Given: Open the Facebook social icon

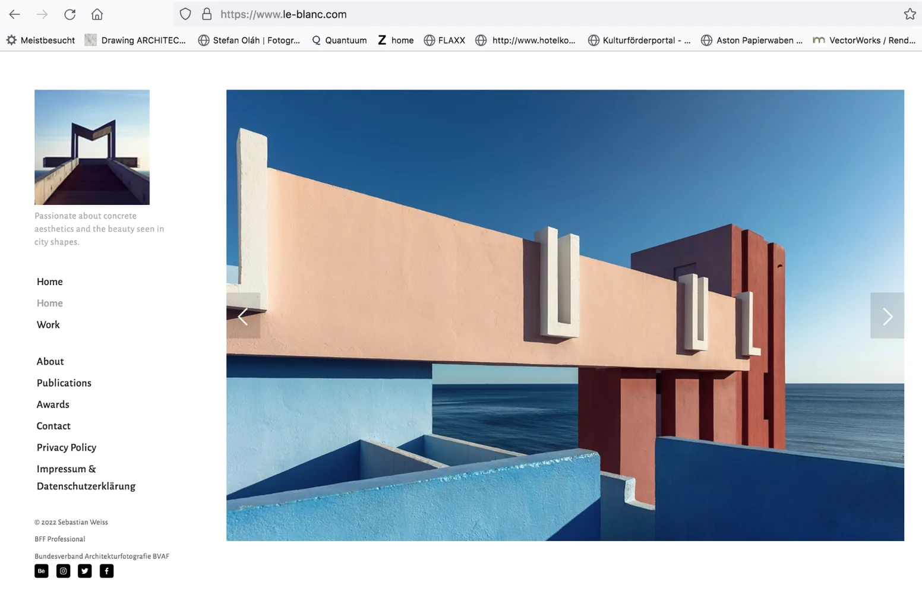Looking at the screenshot, I should 106,571.
